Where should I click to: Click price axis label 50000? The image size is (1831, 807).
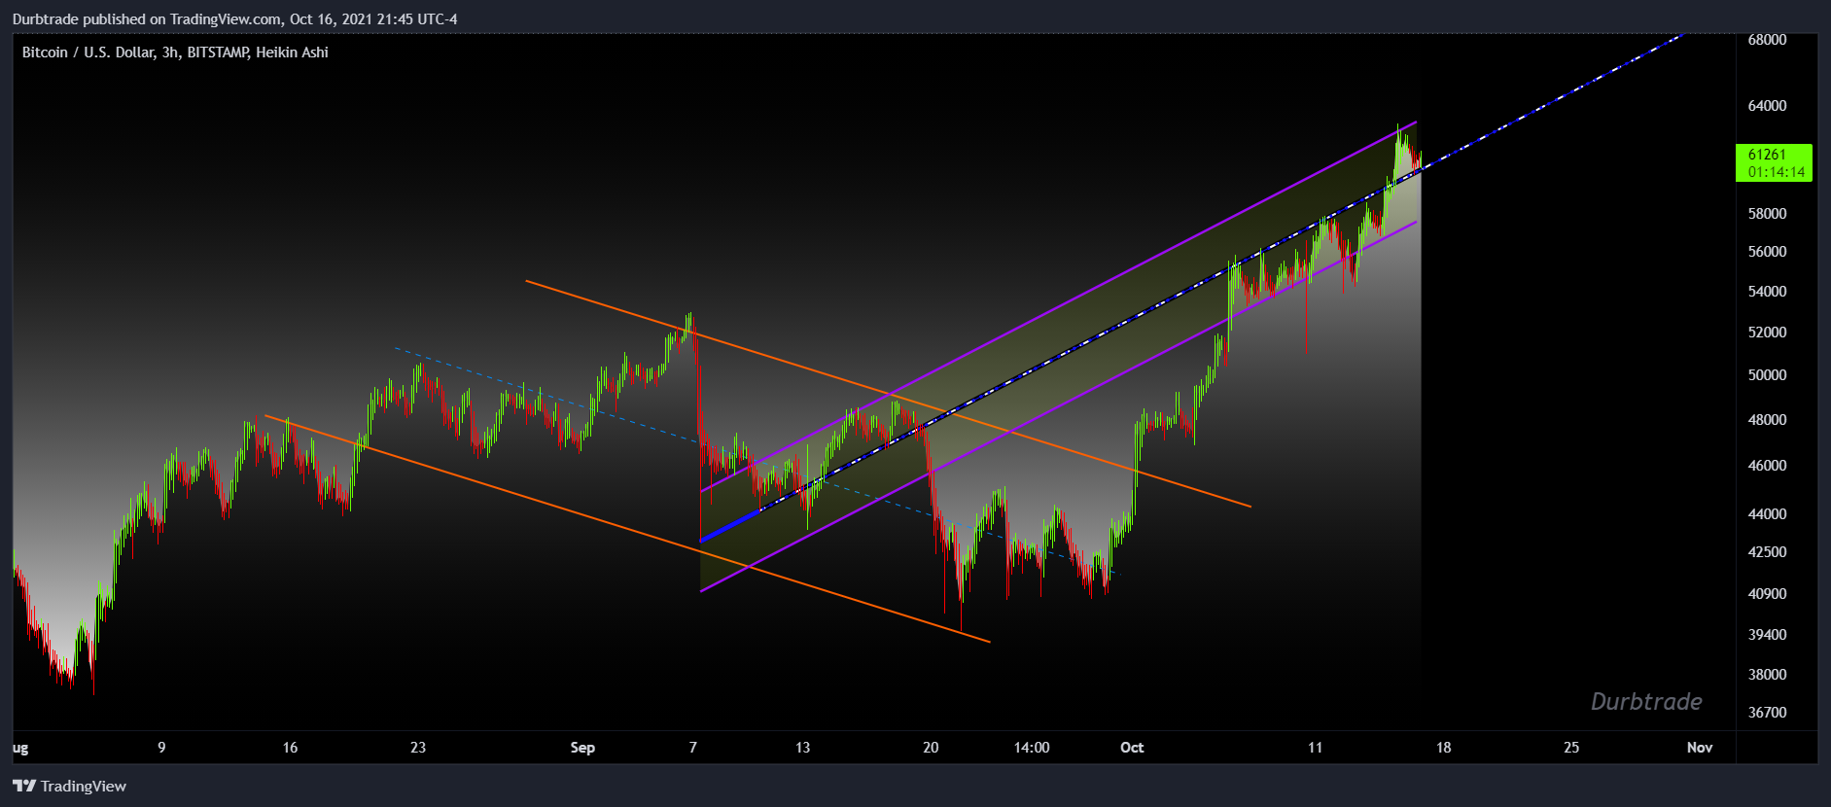click(x=1767, y=375)
